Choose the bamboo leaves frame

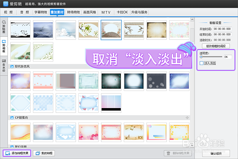pyautogui.click(x=134, y=30)
